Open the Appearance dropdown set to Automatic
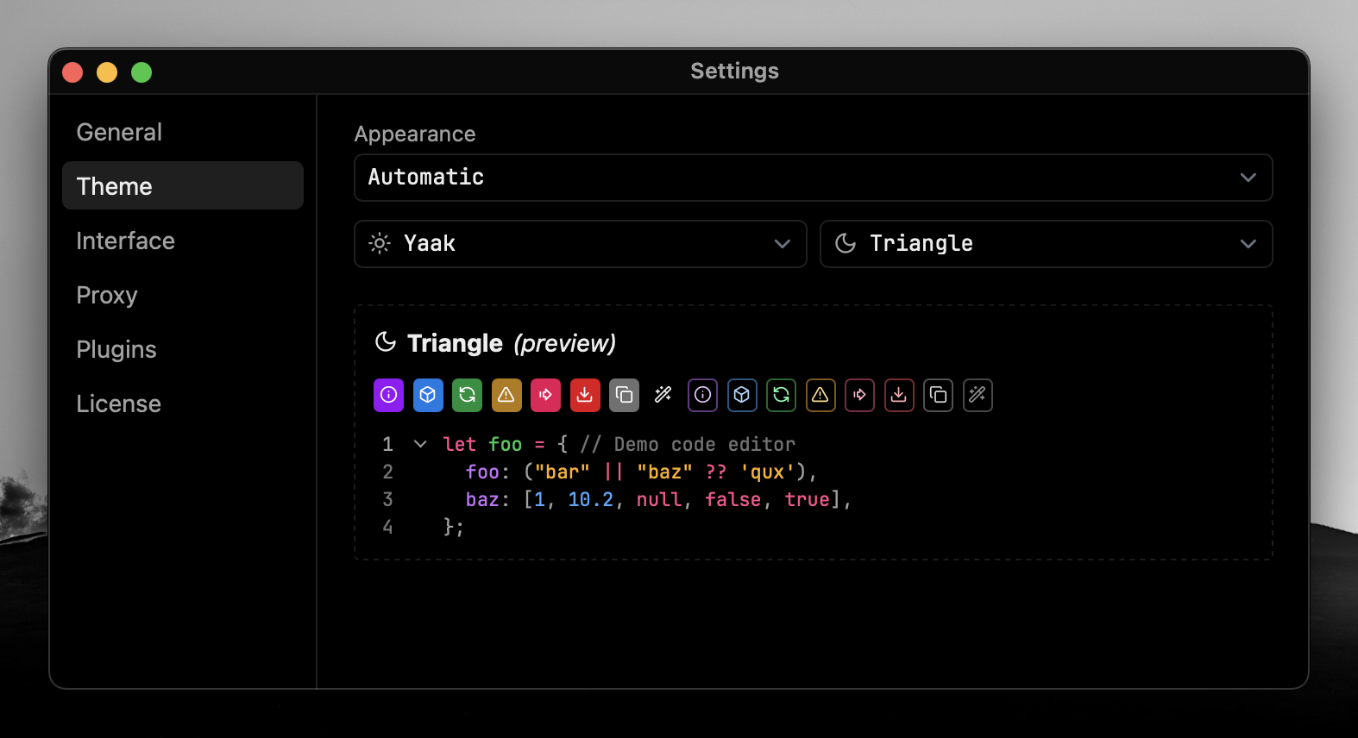 coord(813,178)
